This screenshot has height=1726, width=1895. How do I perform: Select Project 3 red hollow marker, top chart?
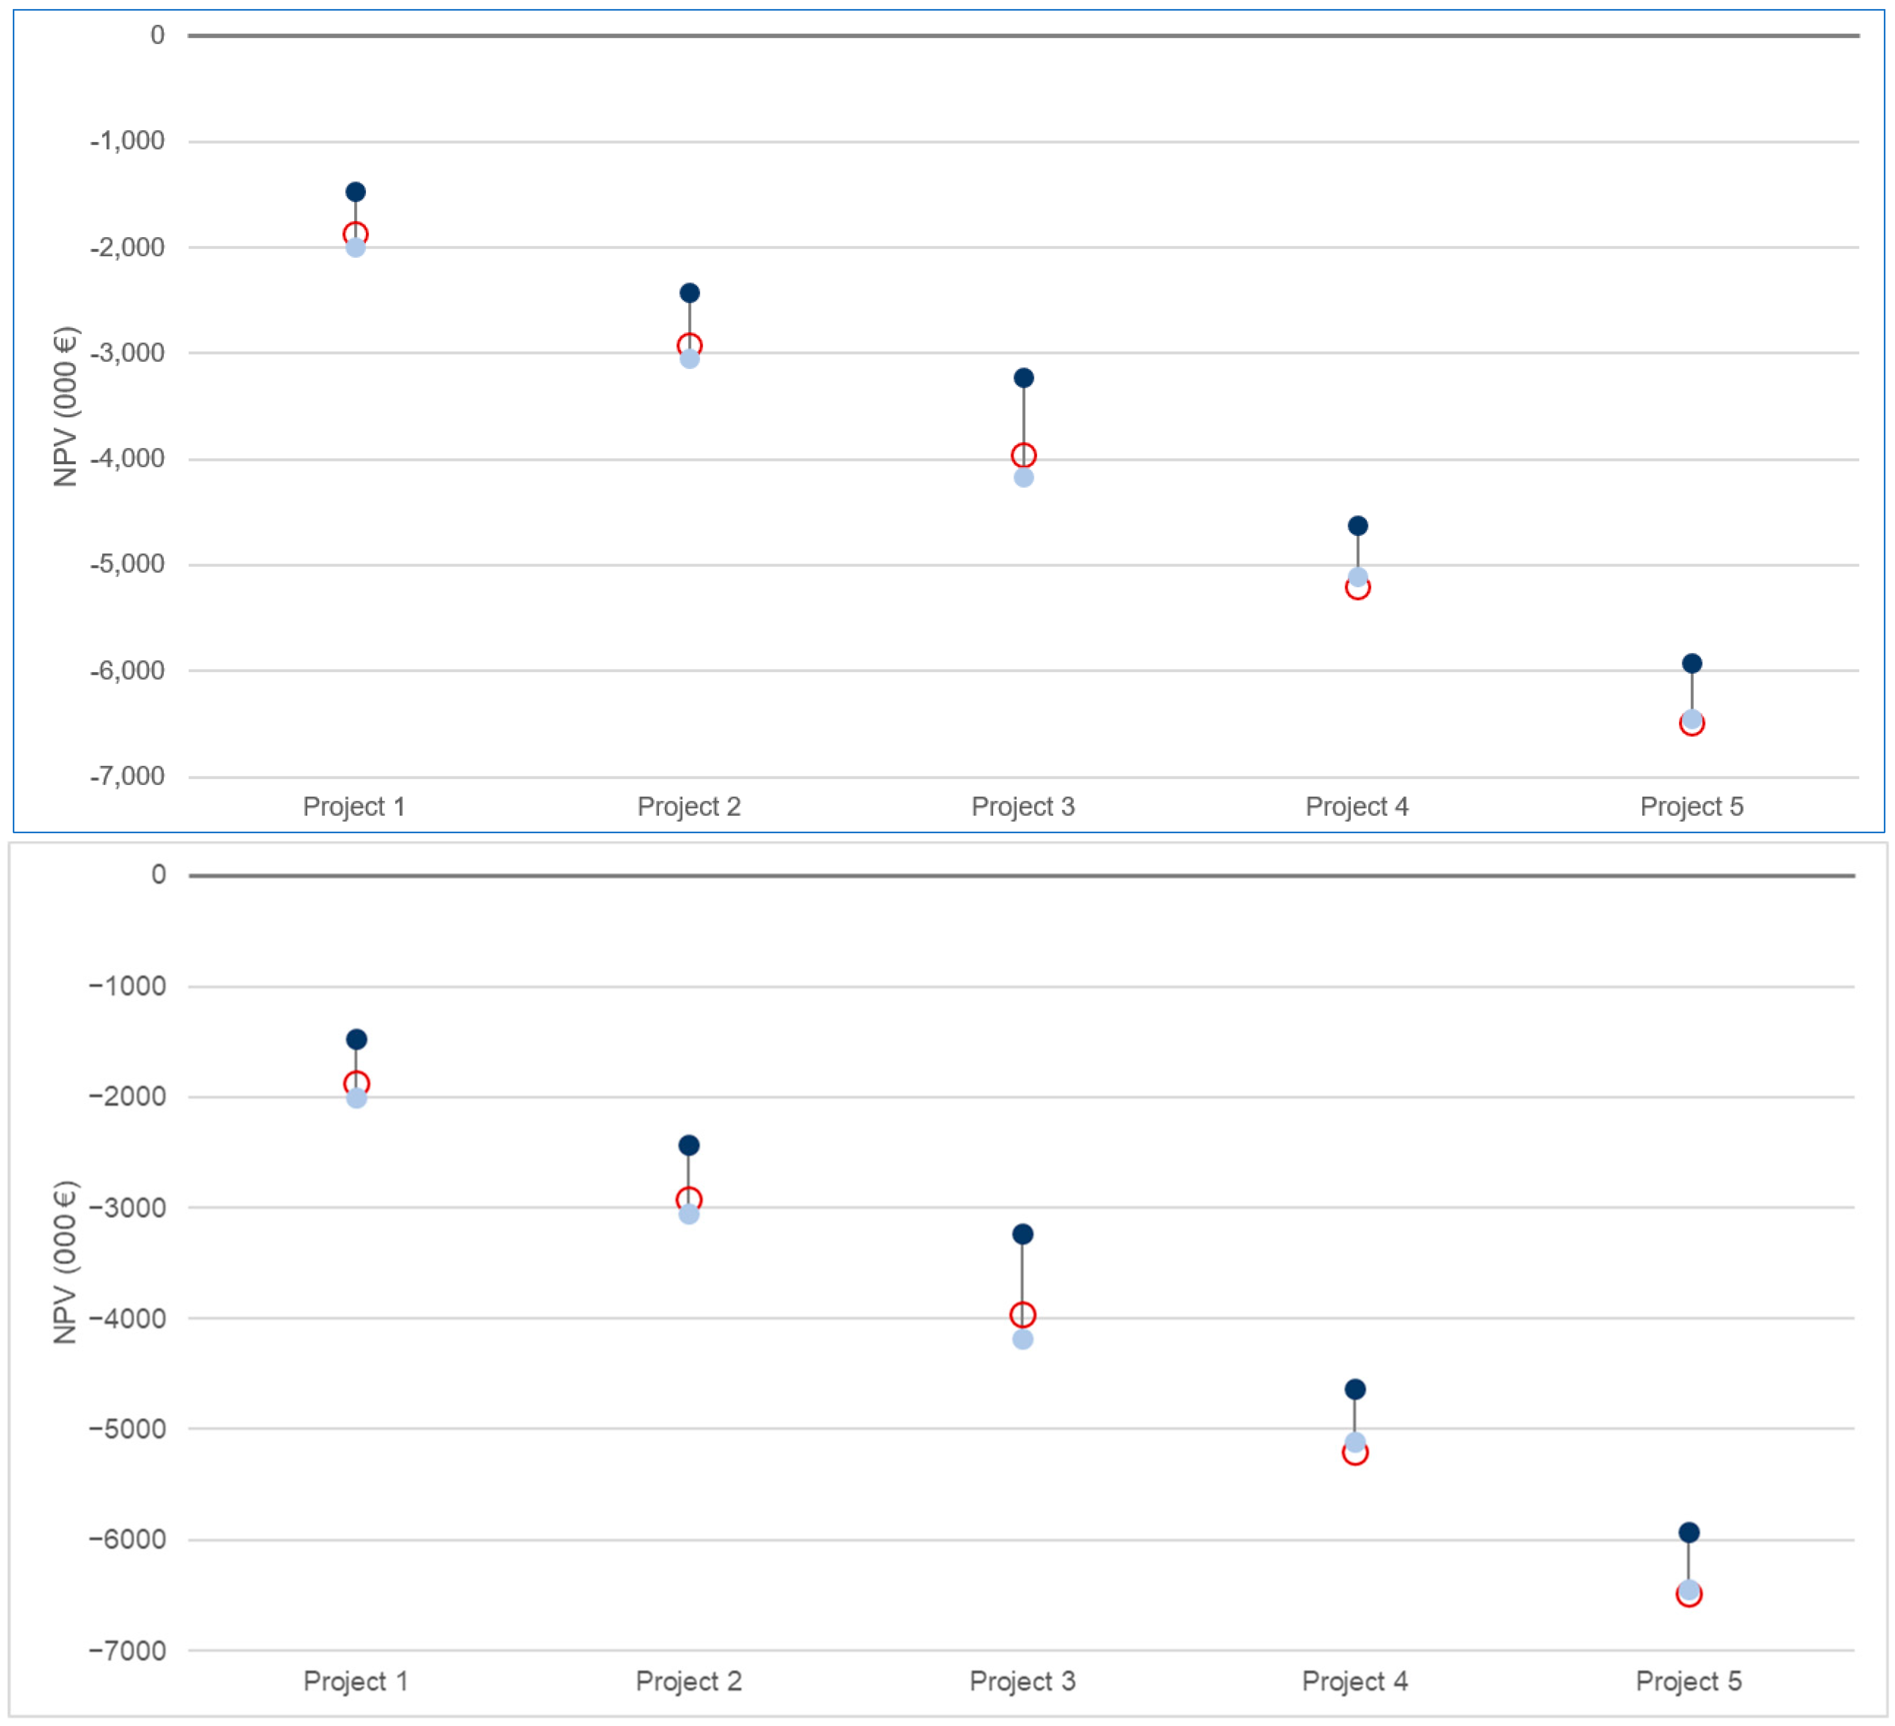pos(1024,456)
